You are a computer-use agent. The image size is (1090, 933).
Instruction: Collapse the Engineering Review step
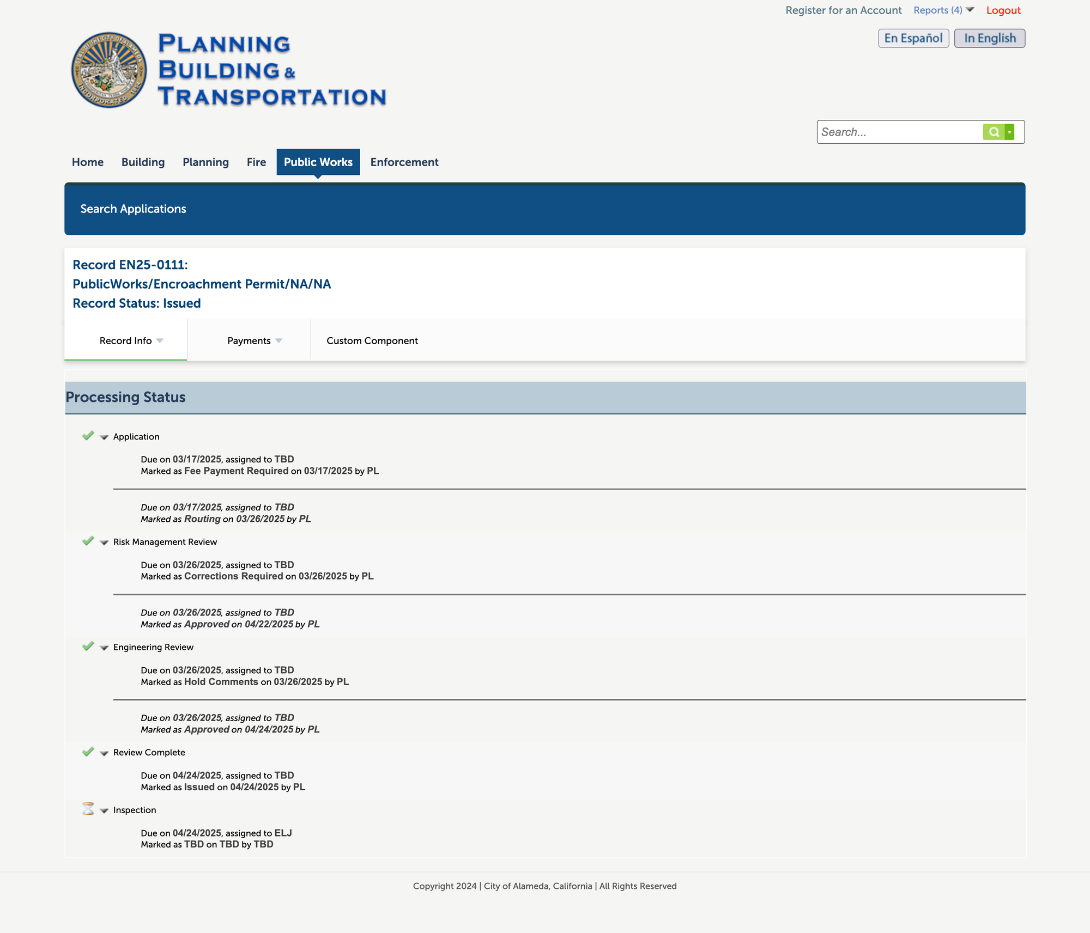pyautogui.click(x=104, y=648)
